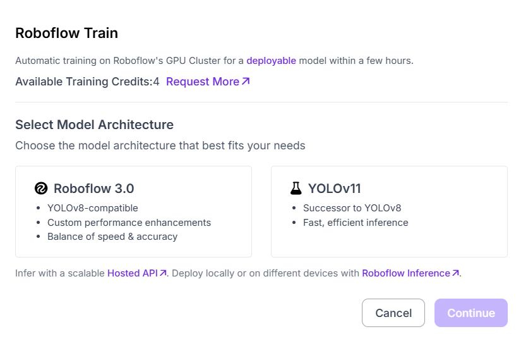This screenshot has width=521, height=341.
Task: Click the flask icon beside YOLOv11
Action: click(296, 189)
